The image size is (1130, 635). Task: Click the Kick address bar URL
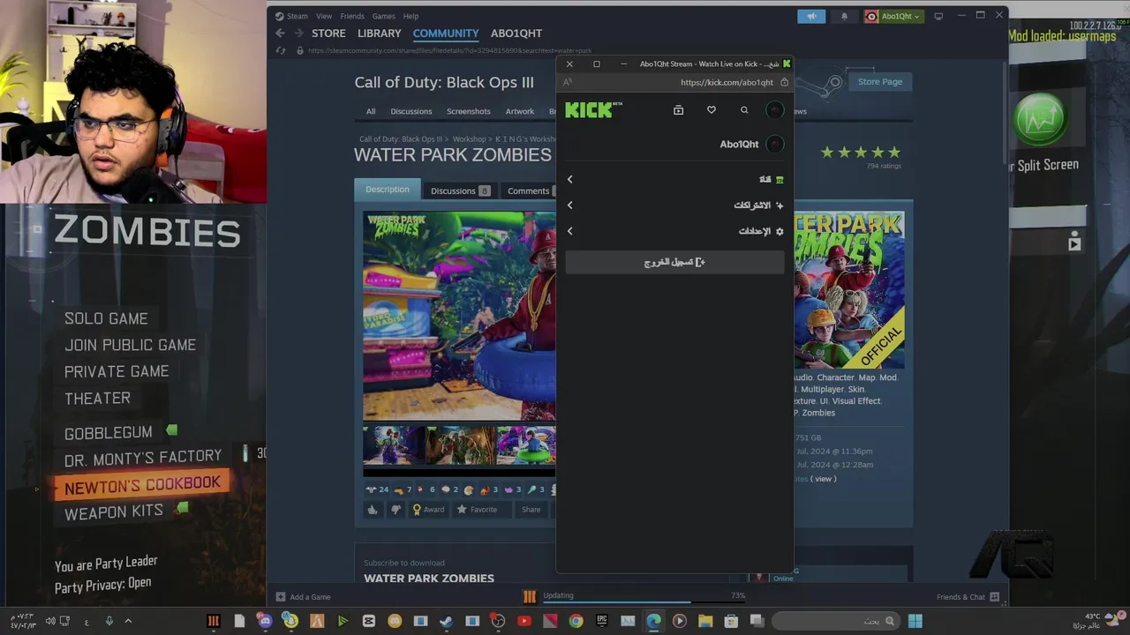727,82
